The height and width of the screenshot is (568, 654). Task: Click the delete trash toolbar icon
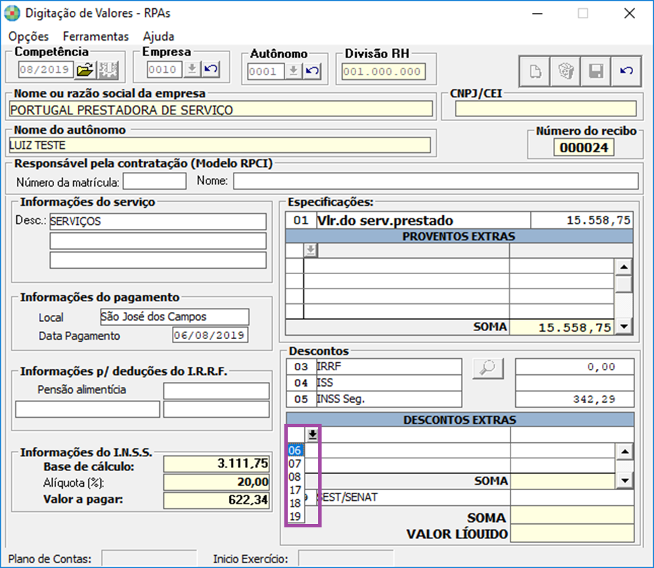(x=565, y=71)
